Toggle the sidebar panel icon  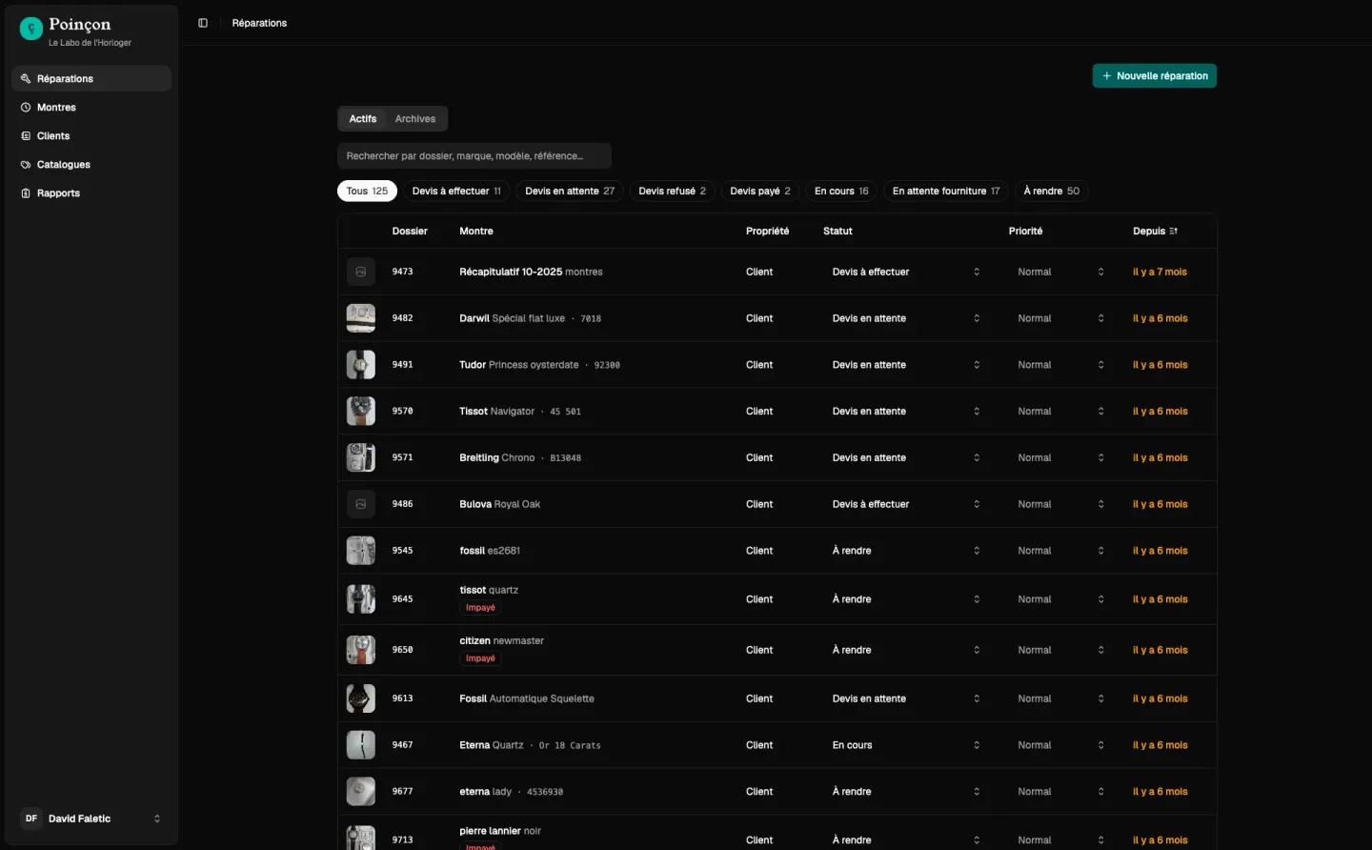(203, 23)
